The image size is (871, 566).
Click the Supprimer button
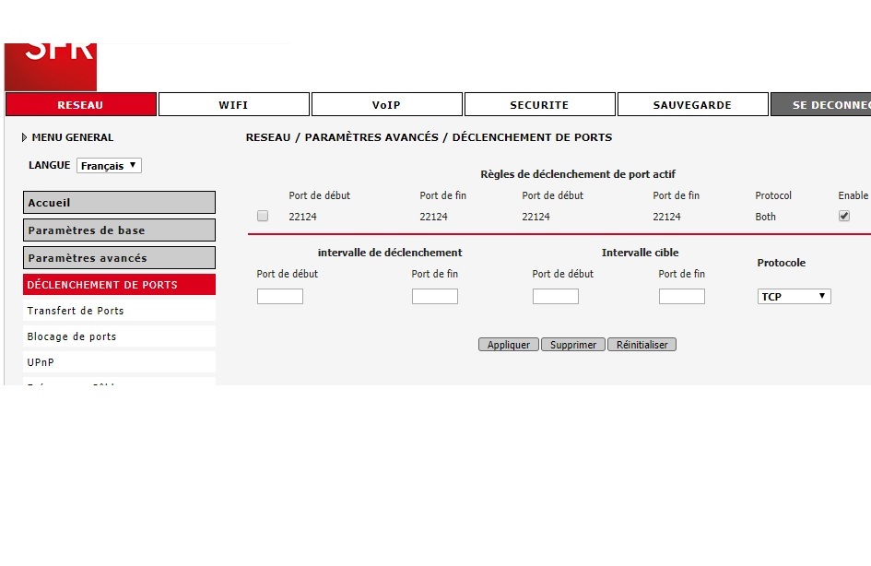click(572, 345)
